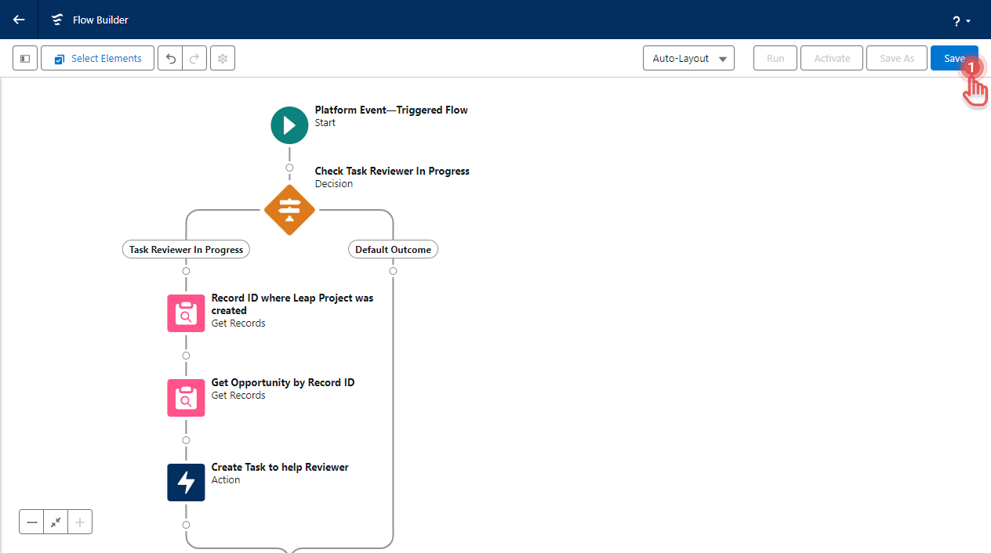Expand the connector node under Task Reviewer In Progress
Screen dimensions: 991x553
coord(186,271)
